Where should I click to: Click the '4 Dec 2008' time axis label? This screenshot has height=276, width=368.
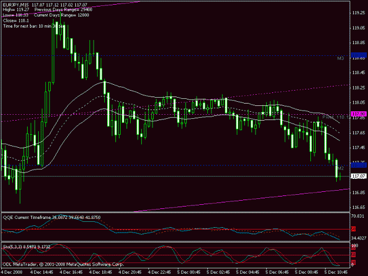tap(12, 272)
